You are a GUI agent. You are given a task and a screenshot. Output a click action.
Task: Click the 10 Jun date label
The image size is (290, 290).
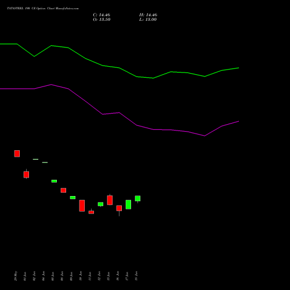pyautogui.click(x=81, y=276)
